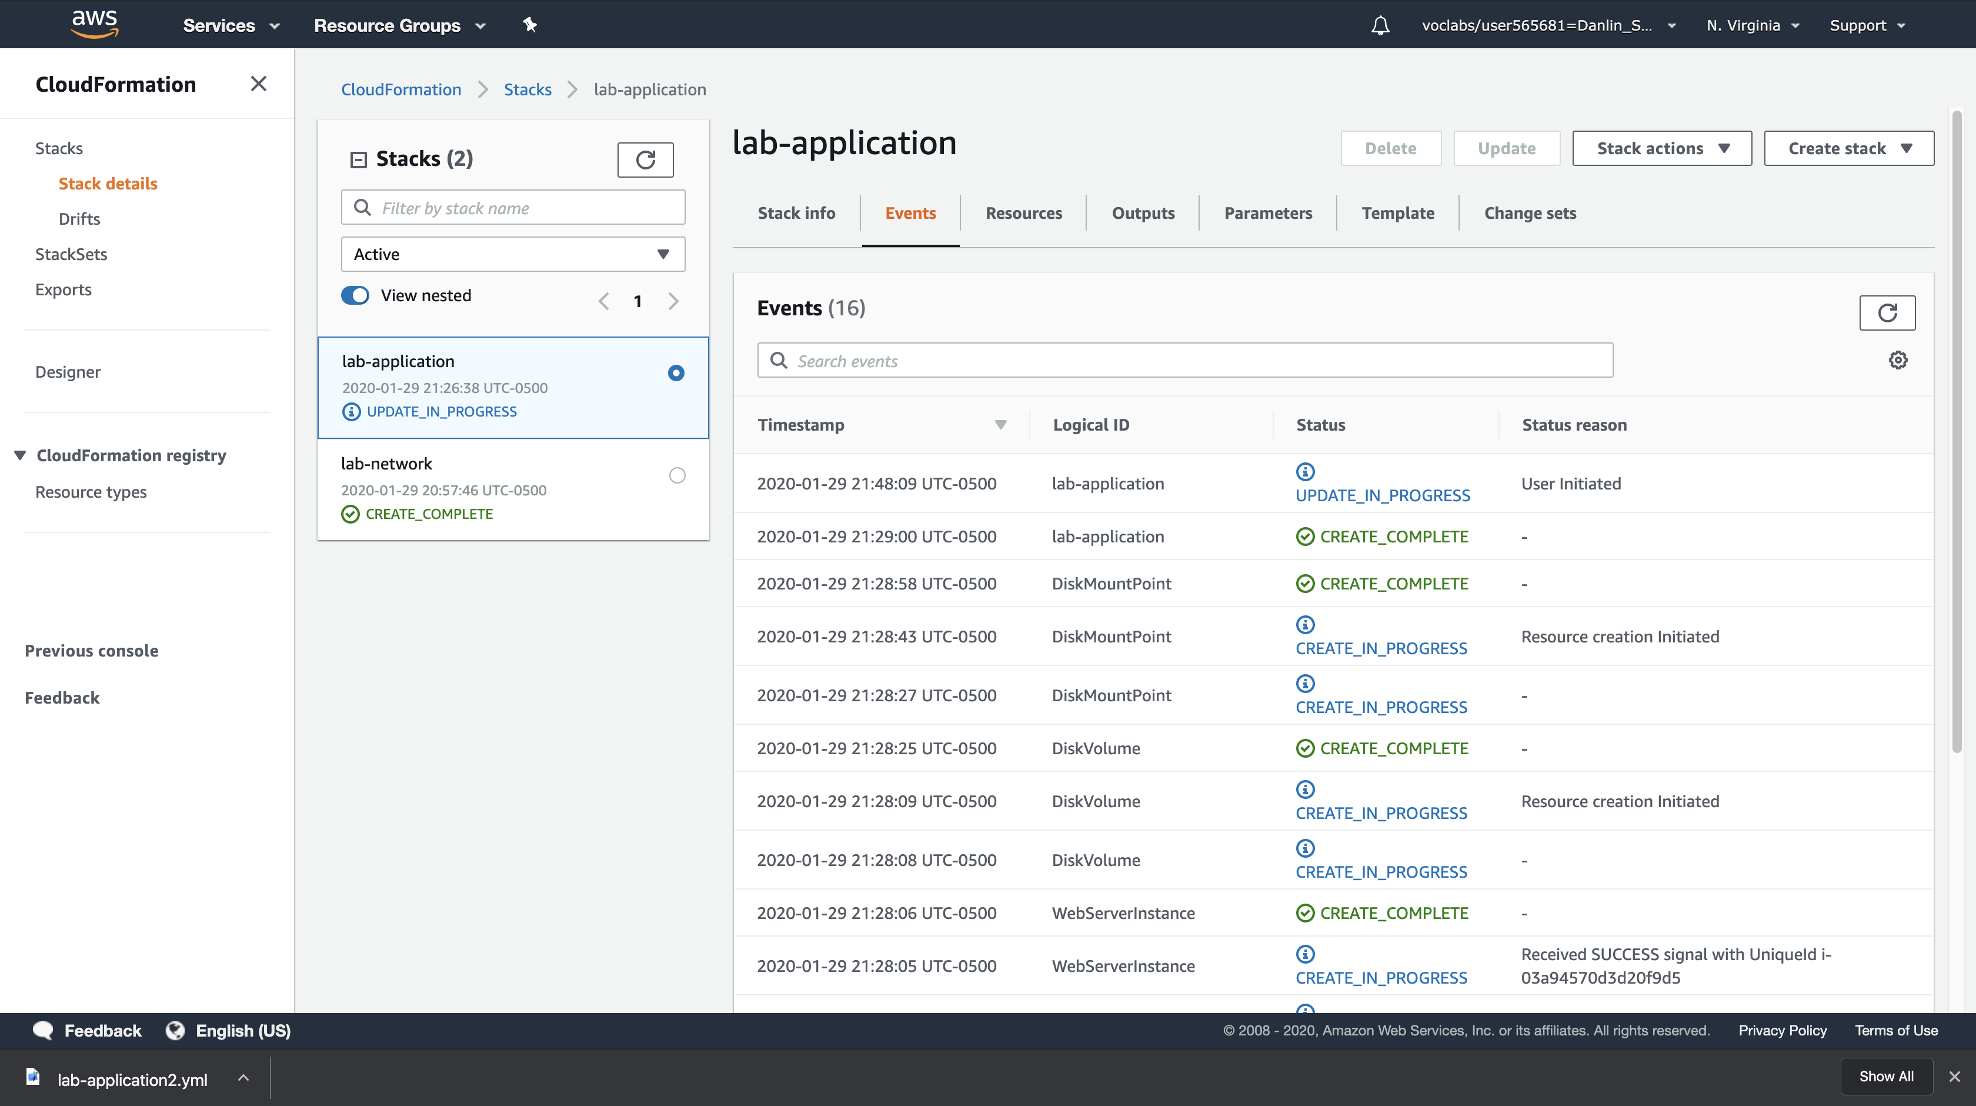
Task: Refresh the Stacks list
Action: pos(645,159)
